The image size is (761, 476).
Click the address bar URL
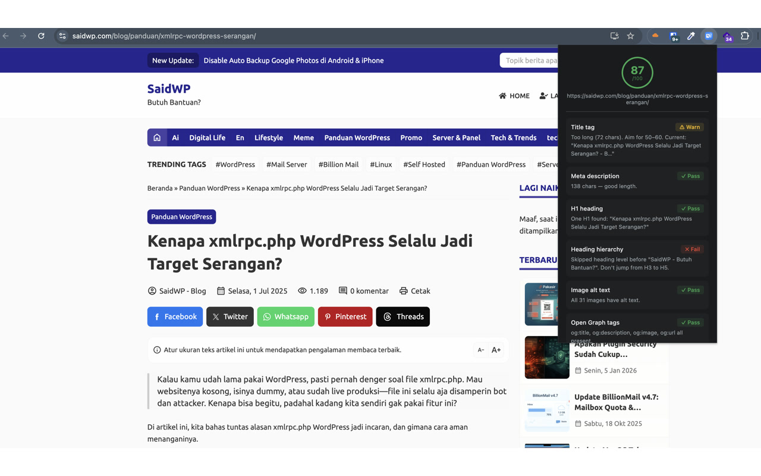[164, 36]
